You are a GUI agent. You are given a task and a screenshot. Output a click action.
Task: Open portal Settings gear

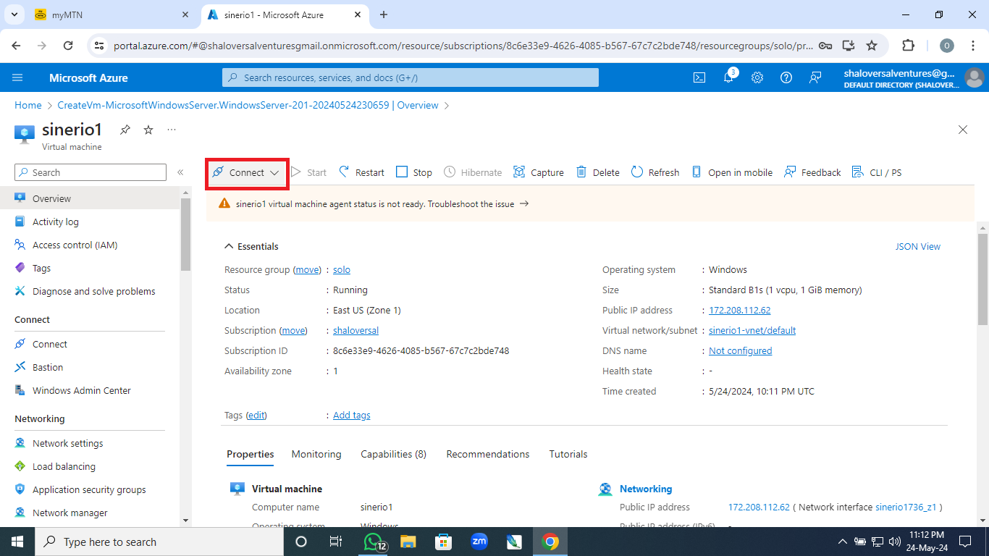coord(757,77)
